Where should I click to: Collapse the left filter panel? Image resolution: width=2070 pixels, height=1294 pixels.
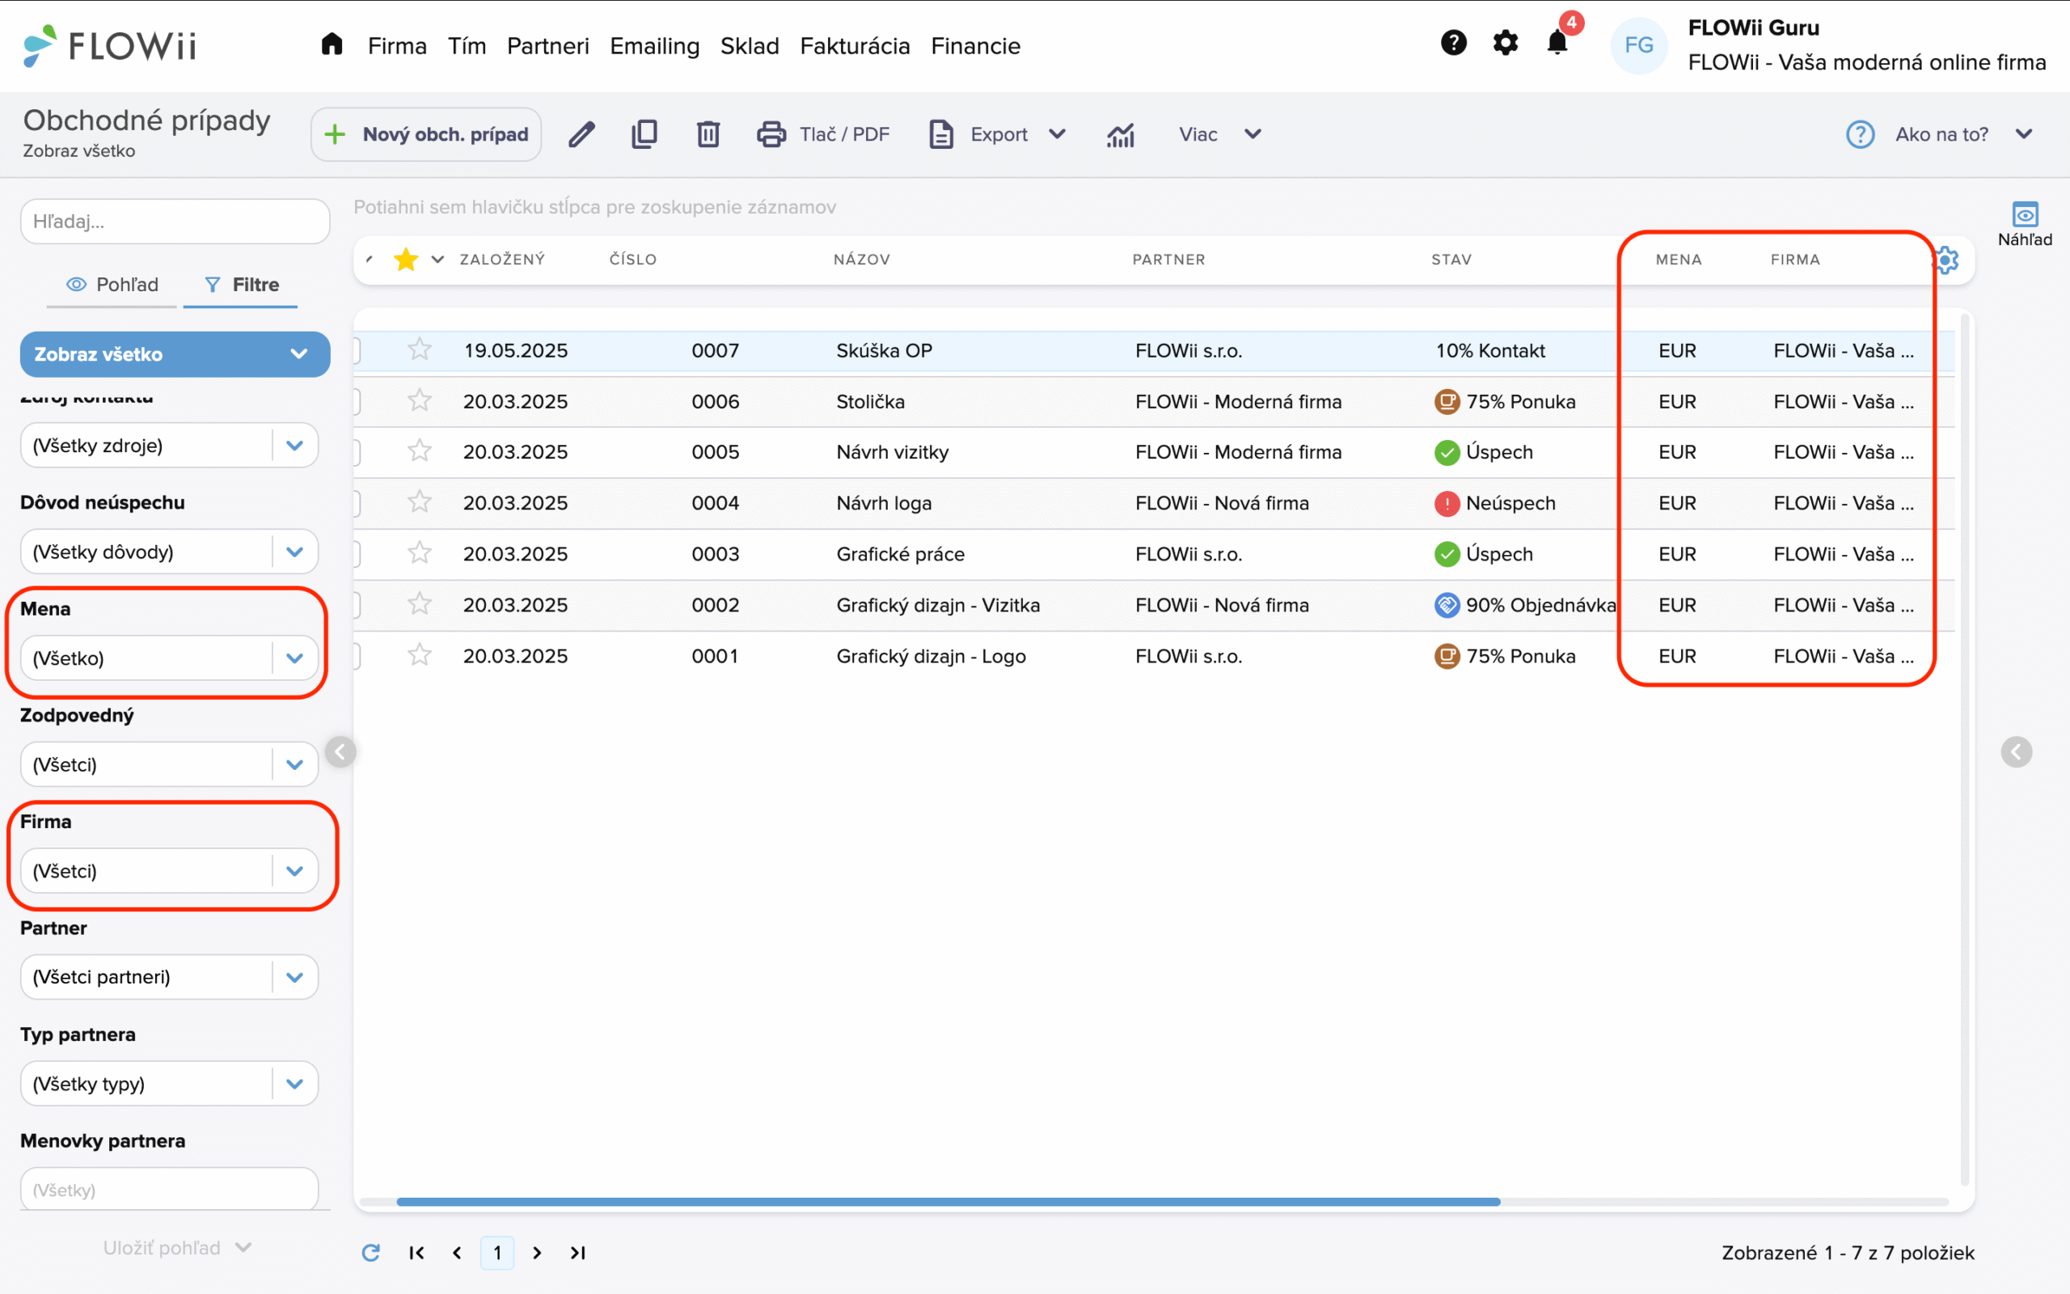(340, 752)
